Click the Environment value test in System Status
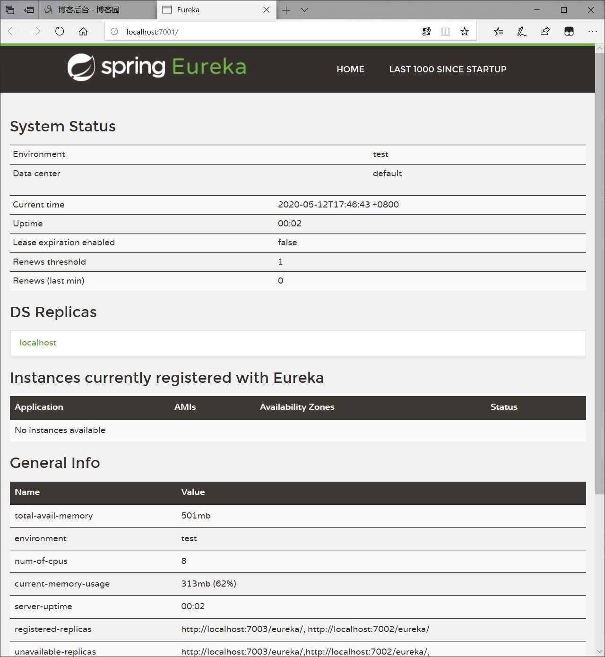 [380, 154]
